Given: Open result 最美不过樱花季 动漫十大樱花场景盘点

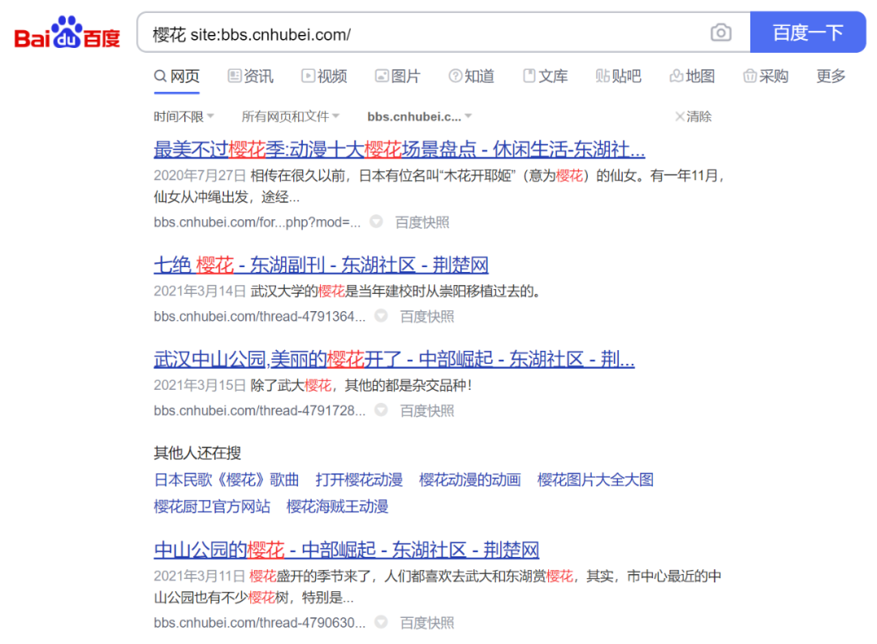Looking at the screenshot, I should tap(400, 149).
